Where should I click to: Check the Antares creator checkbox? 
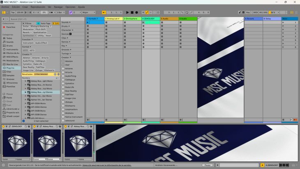pyautogui.click(x=63, y=68)
